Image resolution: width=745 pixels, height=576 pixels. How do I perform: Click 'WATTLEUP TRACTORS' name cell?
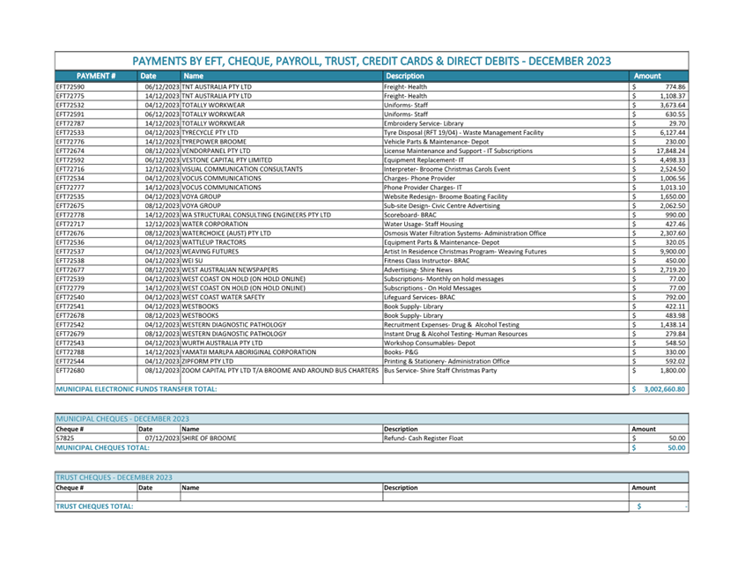point(214,242)
